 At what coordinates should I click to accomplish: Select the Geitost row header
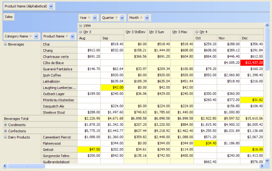[59, 150]
